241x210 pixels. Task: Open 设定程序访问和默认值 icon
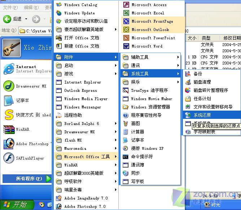click(59, 21)
